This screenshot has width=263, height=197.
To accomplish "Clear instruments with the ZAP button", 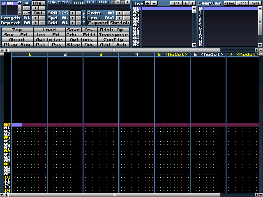I will click(176, 3).
